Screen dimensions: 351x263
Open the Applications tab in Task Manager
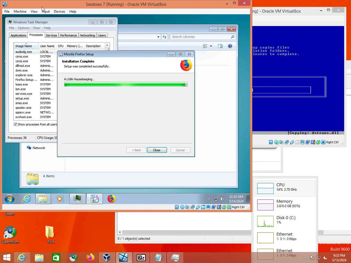coord(18,35)
